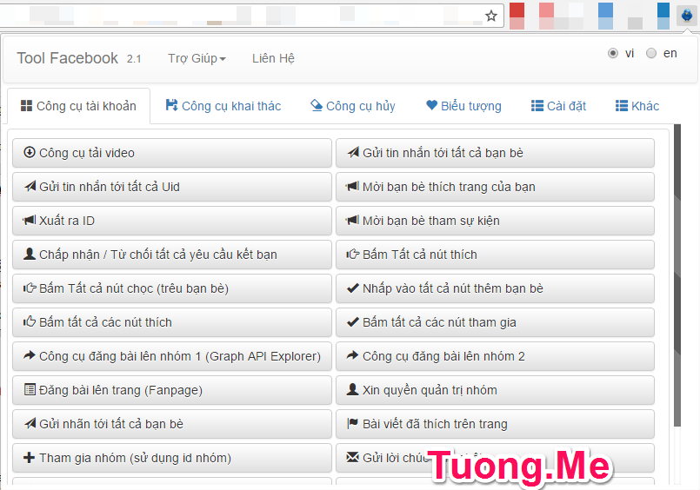Viewport: 700px width, 490px height.
Task: Open the Công cụ tải video button
Action: pos(172,153)
